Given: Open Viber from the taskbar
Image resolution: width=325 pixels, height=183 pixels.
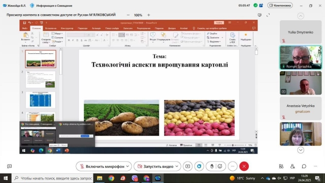Looking at the screenshot, I should [x=135, y=178].
